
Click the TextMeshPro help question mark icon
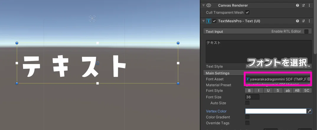[x=298, y=21]
